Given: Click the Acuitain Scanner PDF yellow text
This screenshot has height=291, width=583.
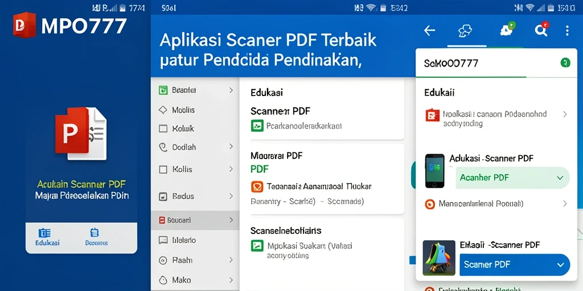Looking at the screenshot, I should (x=81, y=184).
